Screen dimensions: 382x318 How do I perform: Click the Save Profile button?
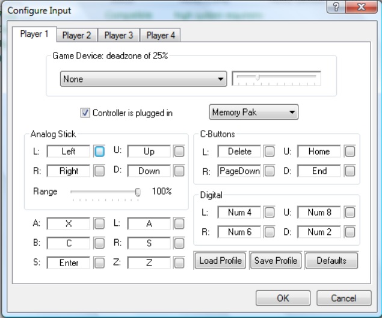pyautogui.click(x=276, y=261)
